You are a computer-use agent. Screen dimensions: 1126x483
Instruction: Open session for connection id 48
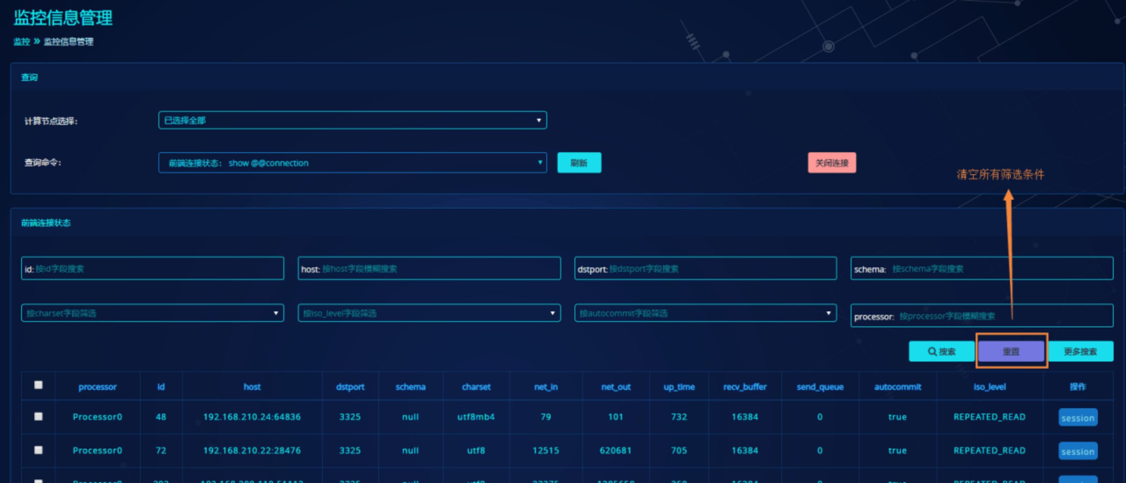coord(1077,418)
